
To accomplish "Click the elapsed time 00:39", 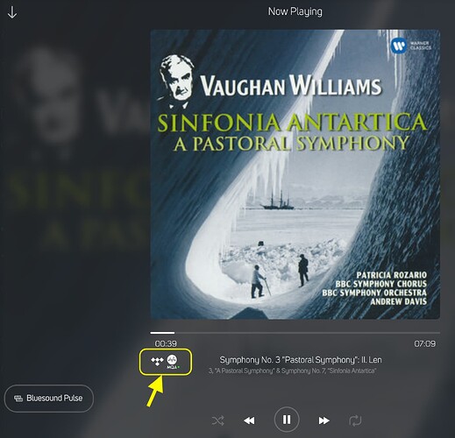I will (166, 343).
